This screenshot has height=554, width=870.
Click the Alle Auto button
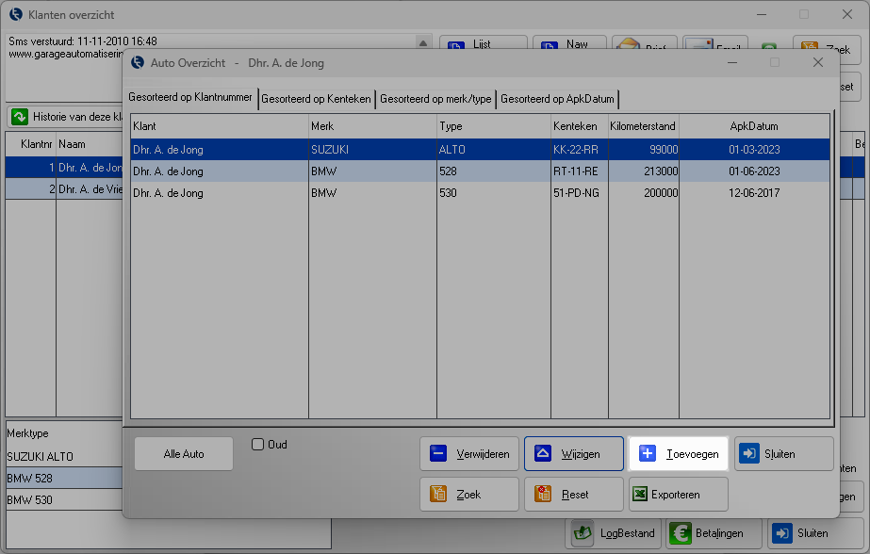(184, 454)
